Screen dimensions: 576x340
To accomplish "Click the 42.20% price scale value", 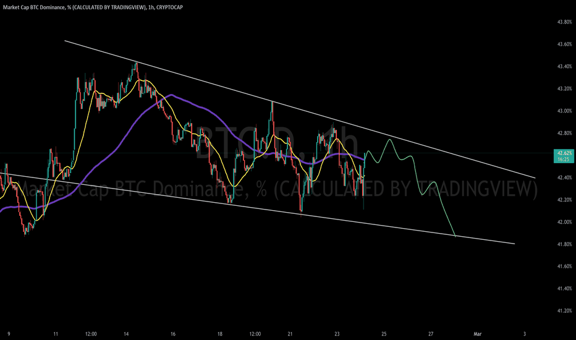I will 565,200.
